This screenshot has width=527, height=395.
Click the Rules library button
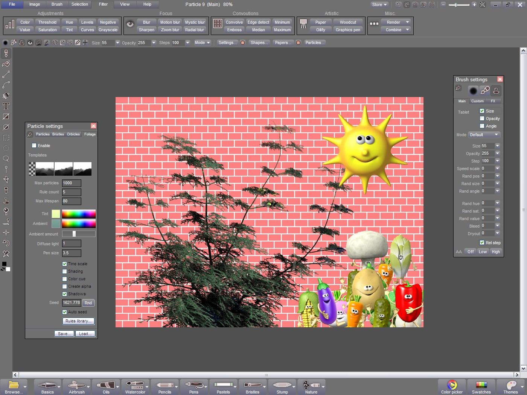point(78,321)
